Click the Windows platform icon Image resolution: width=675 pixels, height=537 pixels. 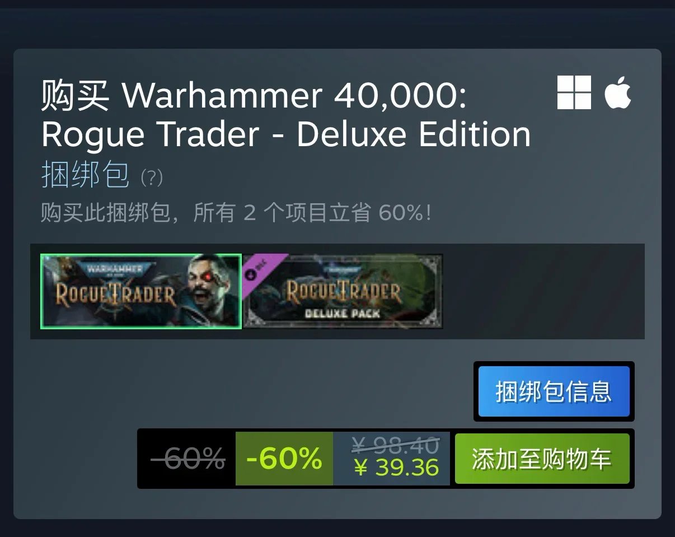pos(574,92)
